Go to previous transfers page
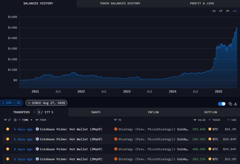 coord(34,112)
